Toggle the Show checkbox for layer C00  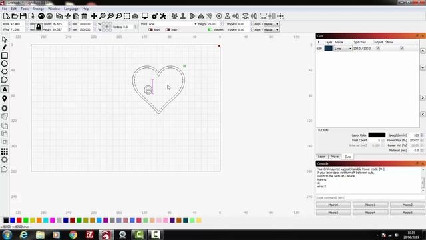coord(402,48)
